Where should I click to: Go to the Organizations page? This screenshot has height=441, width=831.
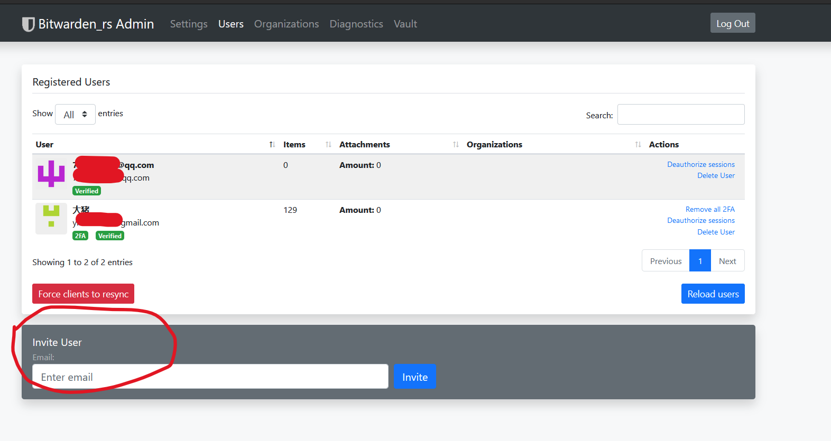[287, 24]
